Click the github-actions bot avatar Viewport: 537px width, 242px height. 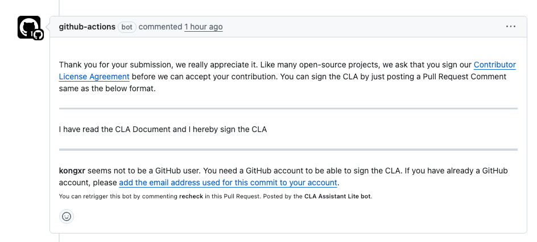click(x=27, y=26)
